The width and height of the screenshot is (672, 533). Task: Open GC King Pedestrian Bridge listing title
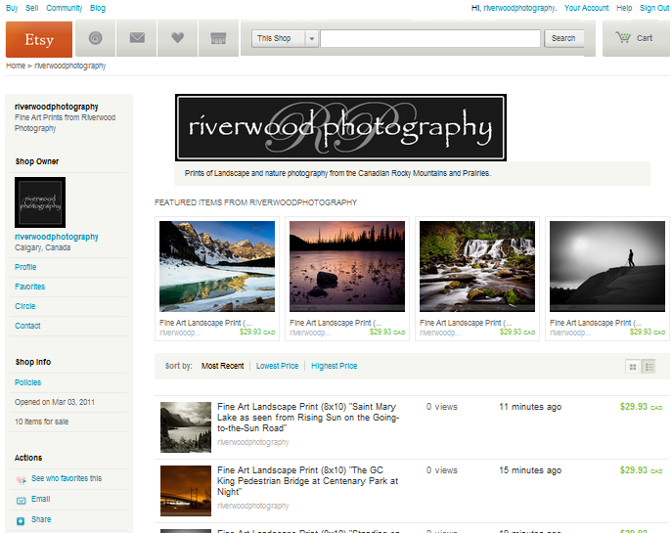pos(308,481)
